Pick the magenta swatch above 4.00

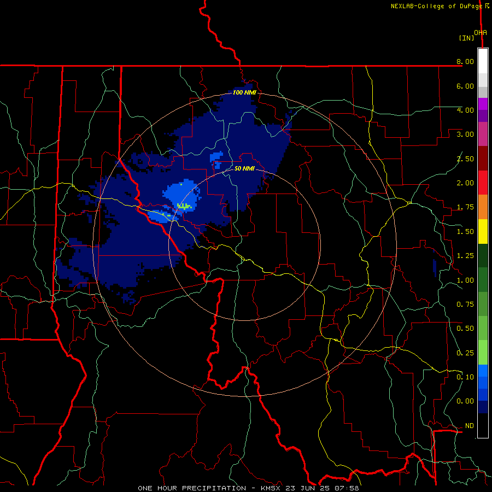tap(483, 104)
